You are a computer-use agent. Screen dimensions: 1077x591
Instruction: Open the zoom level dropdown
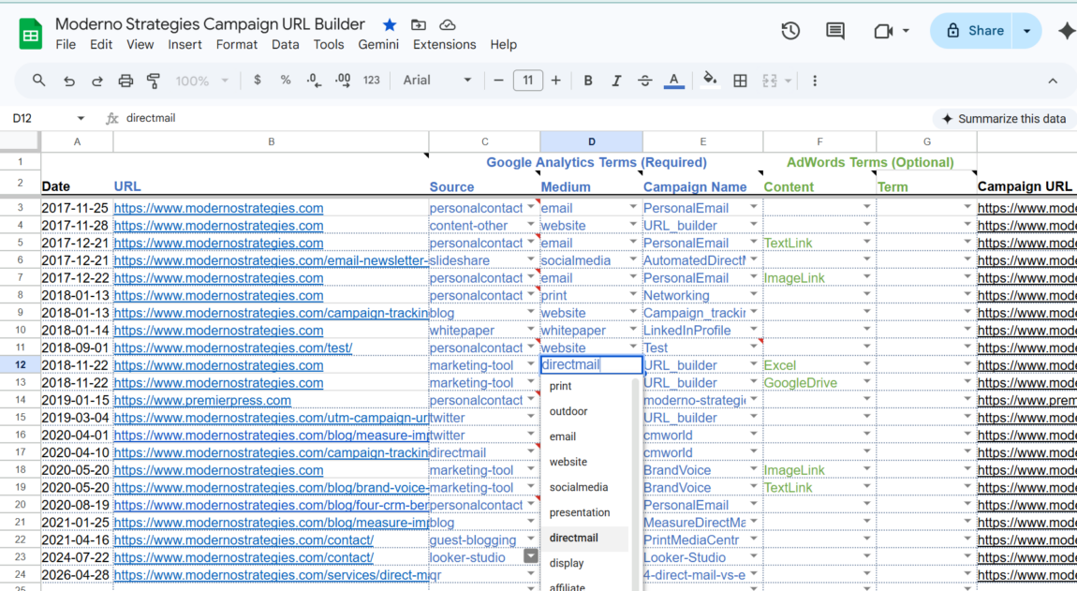pyautogui.click(x=201, y=81)
